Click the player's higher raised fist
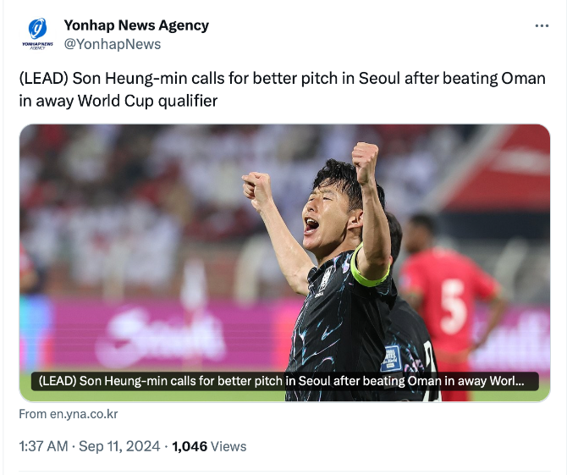Viewport: 567px width, 475px height. coord(365,160)
